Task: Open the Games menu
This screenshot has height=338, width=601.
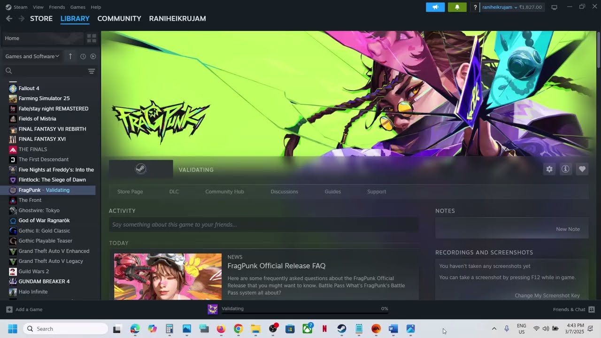Action: tap(78, 7)
